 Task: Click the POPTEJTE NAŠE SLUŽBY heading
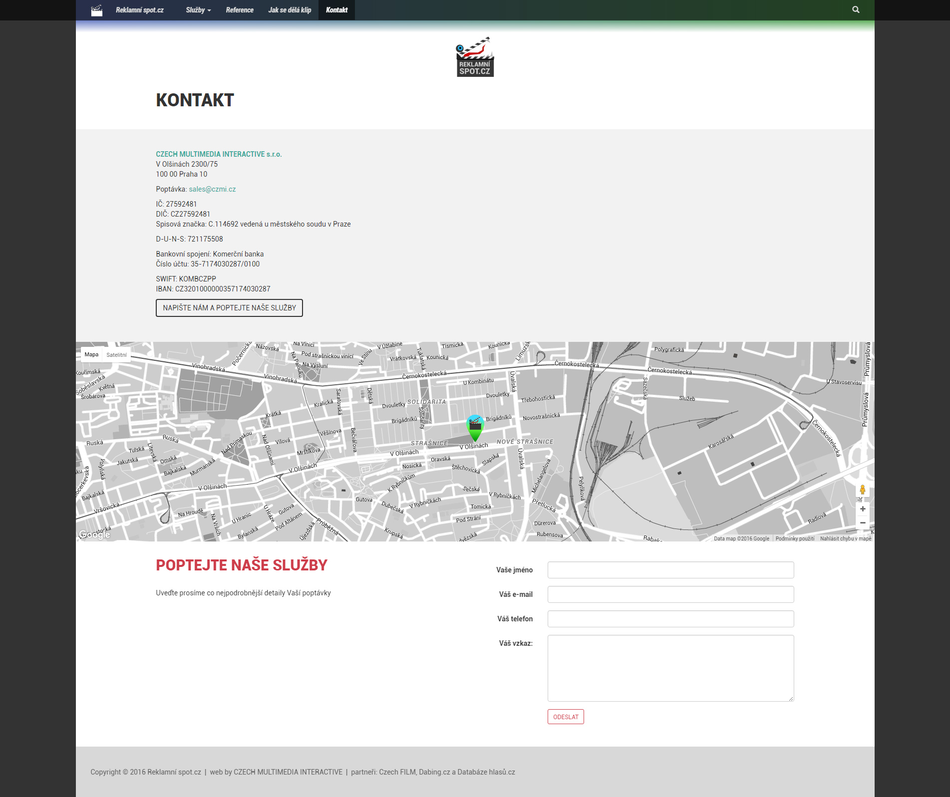click(242, 565)
